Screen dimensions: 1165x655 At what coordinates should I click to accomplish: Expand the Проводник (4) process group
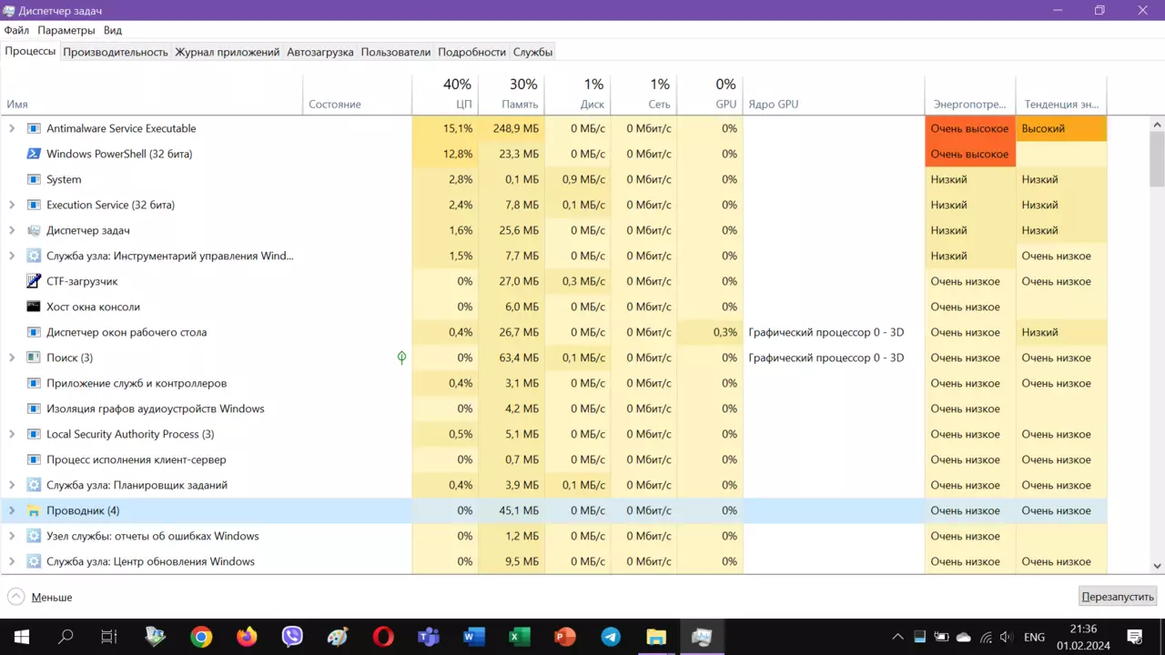(x=12, y=510)
